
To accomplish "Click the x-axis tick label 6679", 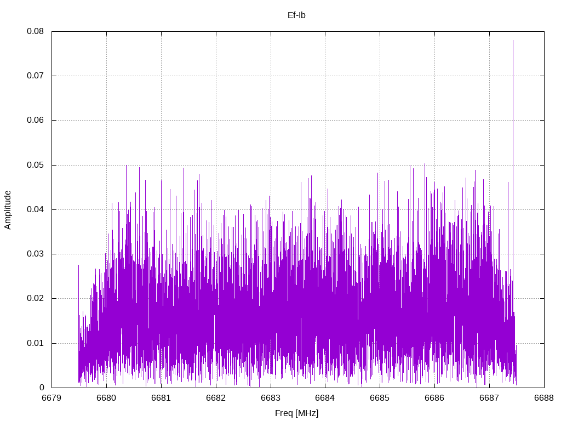I will (x=51, y=398).
